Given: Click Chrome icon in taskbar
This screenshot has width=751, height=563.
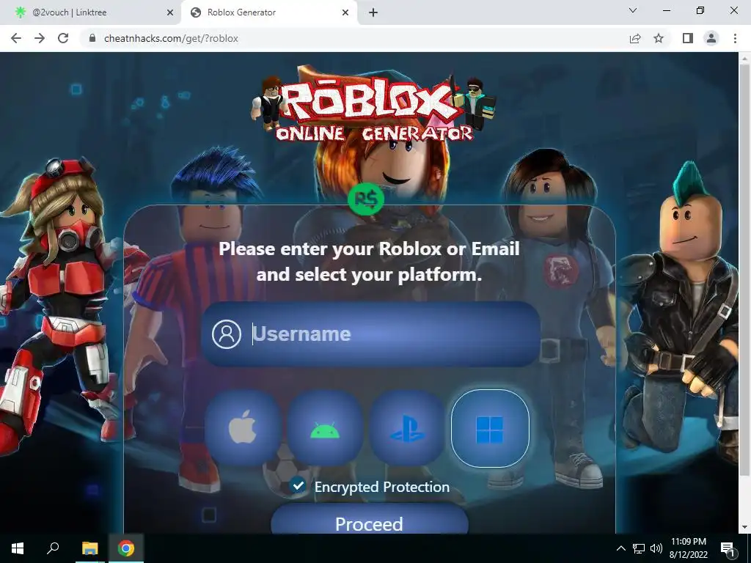Looking at the screenshot, I should [x=126, y=548].
